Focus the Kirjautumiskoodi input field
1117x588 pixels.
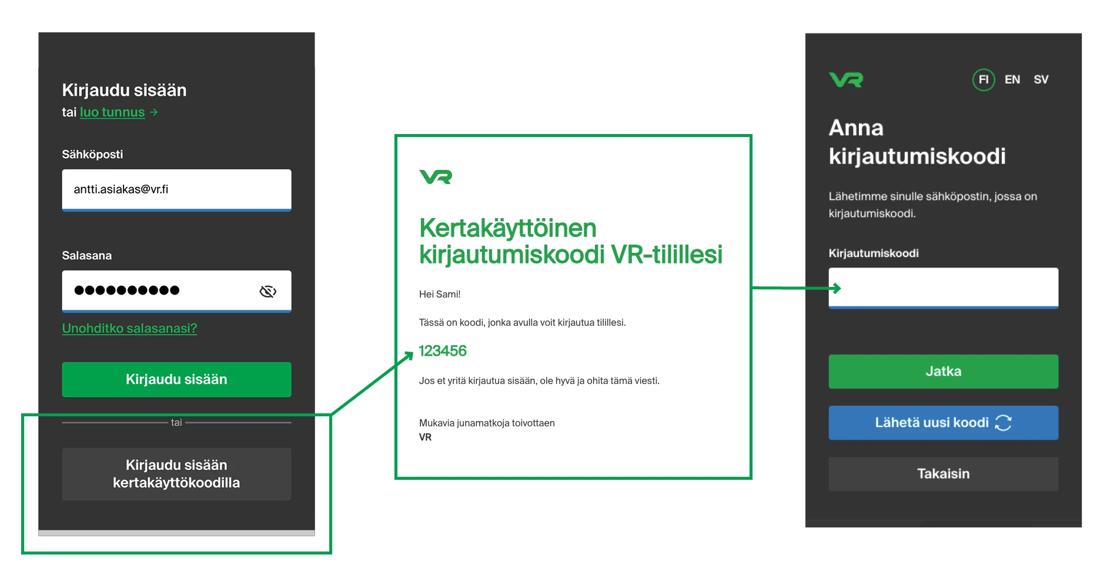[943, 288]
